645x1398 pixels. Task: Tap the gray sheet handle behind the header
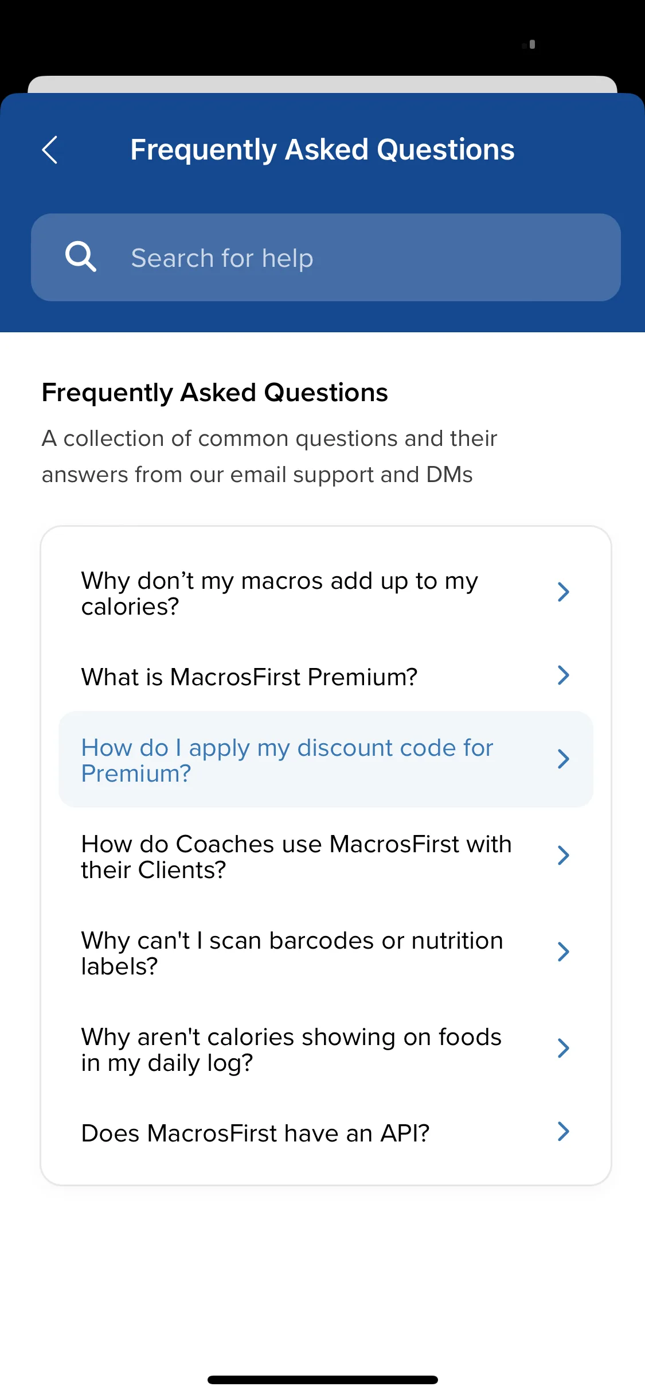point(322,84)
